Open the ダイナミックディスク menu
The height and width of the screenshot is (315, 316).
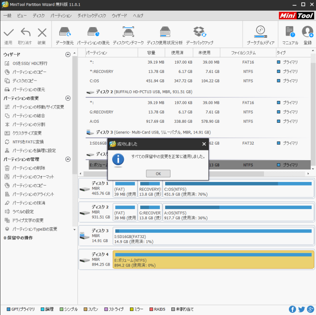click(x=92, y=16)
